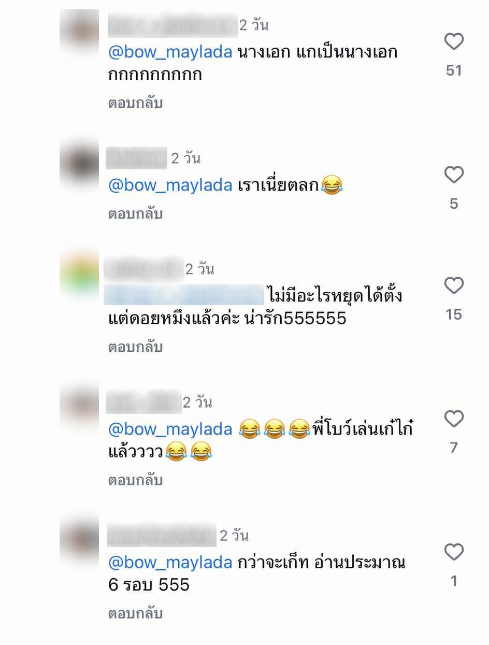The height and width of the screenshot is (645, 489).
Task: Open the last commenter's blurred username
Action: pos(161,535)
